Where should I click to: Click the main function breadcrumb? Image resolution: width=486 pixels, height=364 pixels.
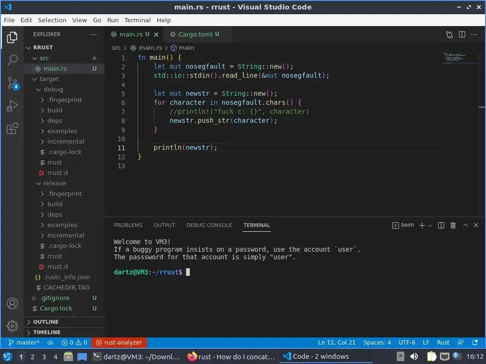(183, 48)
